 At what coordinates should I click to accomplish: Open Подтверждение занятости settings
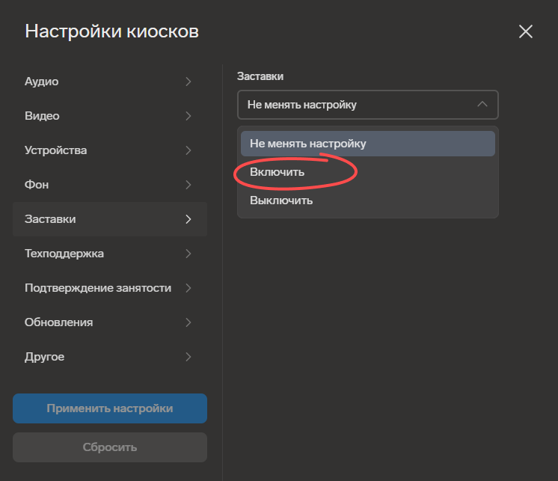(98, 288)
